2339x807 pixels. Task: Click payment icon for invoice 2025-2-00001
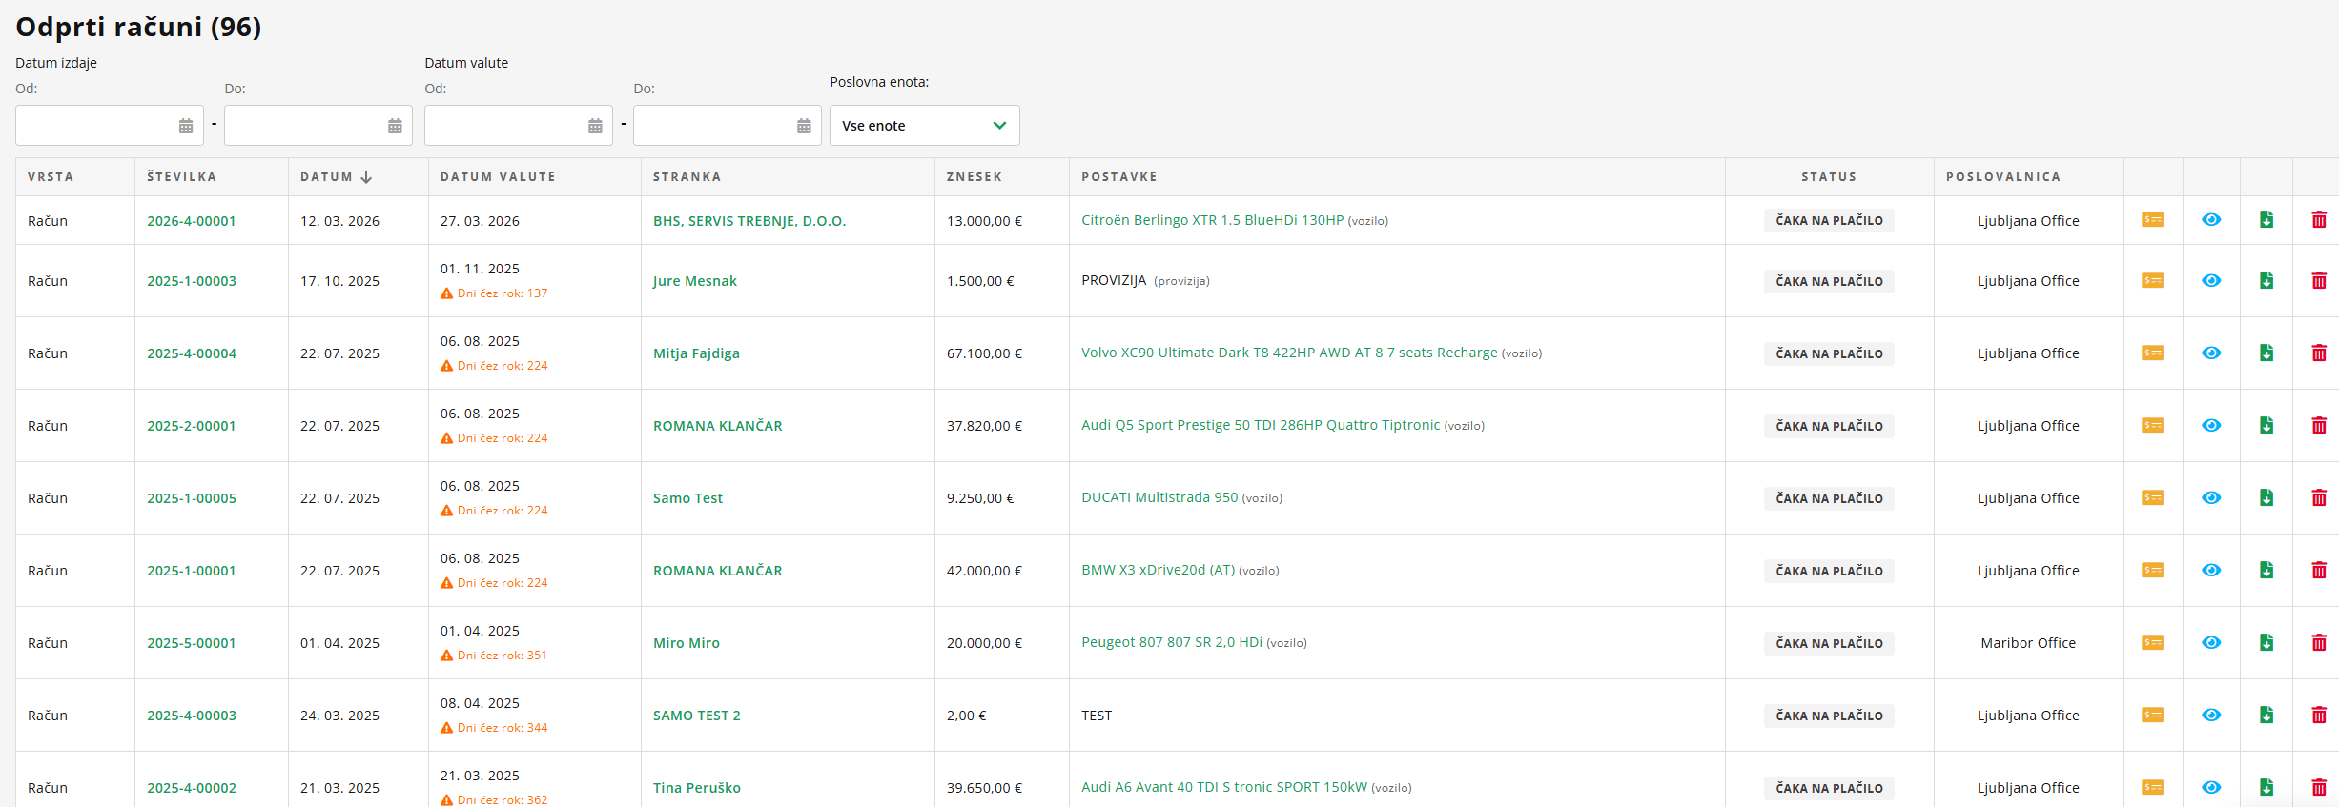[2152, 426]
